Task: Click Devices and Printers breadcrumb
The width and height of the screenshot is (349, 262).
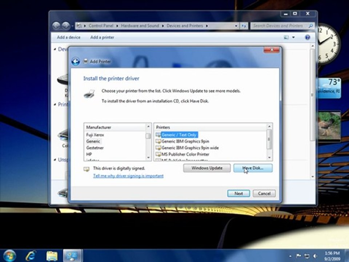Action: [185, 26]
